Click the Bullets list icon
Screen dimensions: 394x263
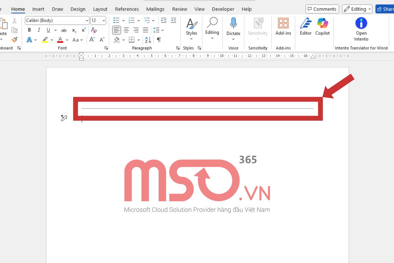[116, 21]
